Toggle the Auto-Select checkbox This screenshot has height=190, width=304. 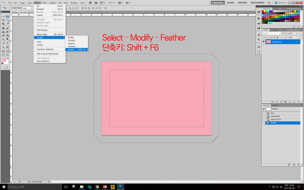point(11,8)
